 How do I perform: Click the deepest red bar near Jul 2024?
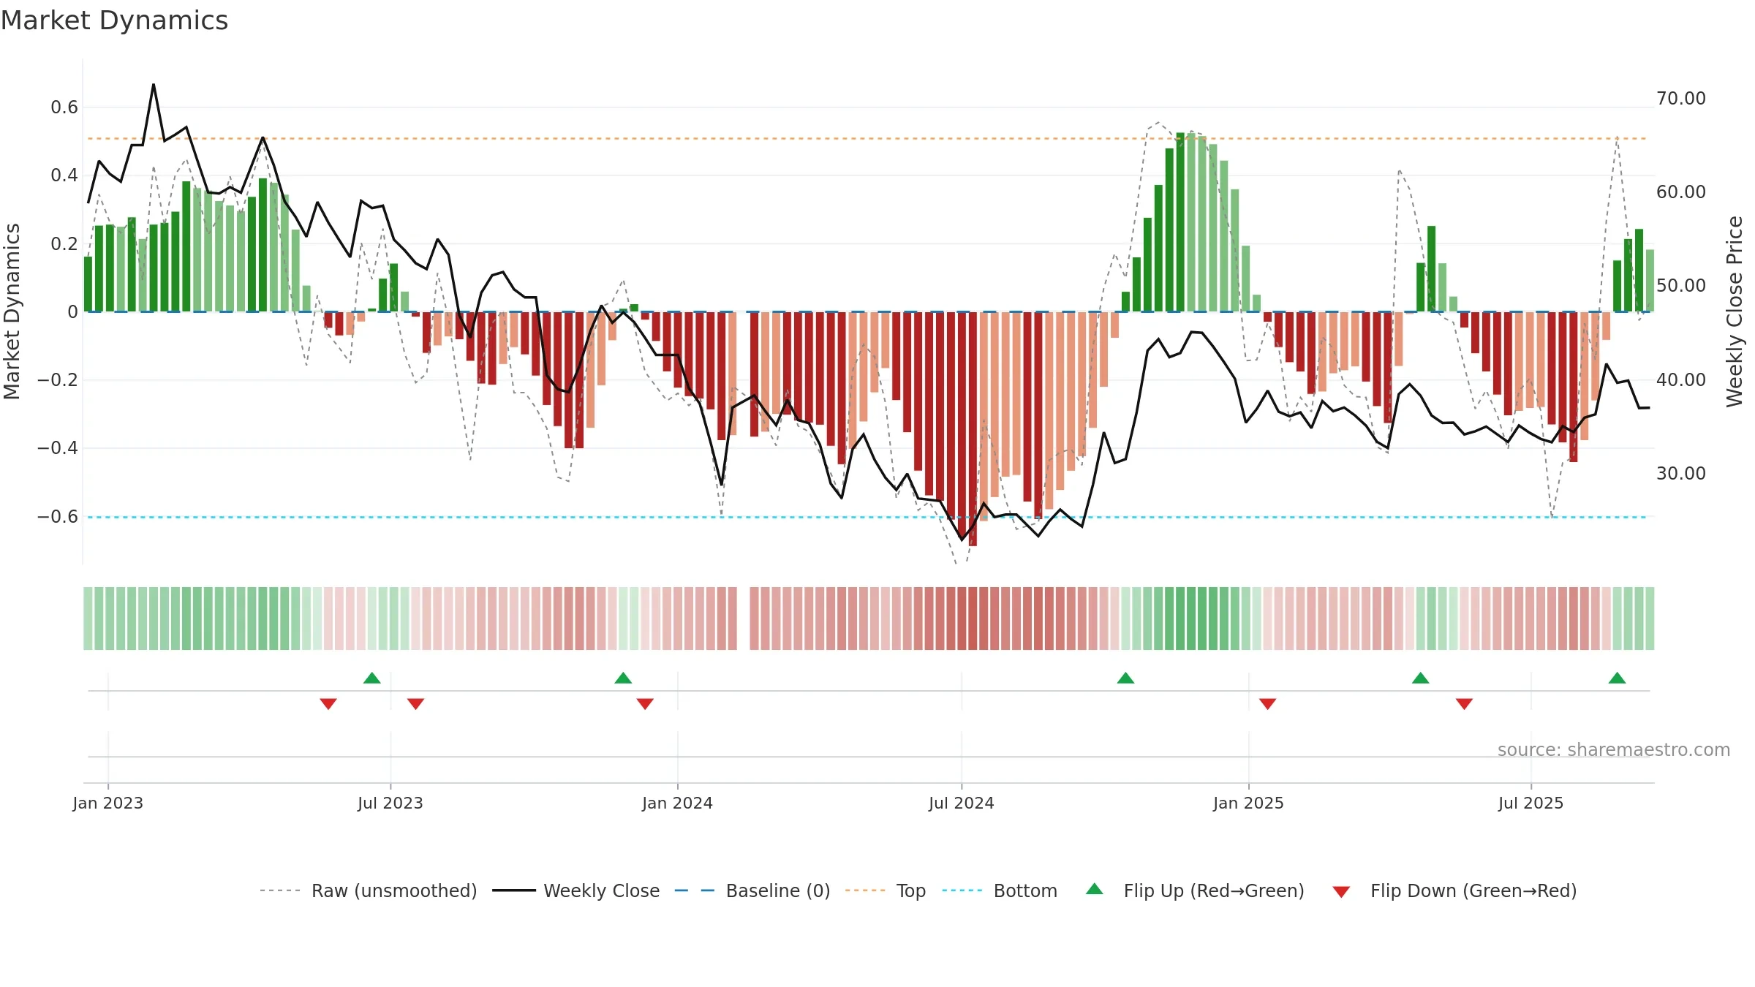coord(973,429)
